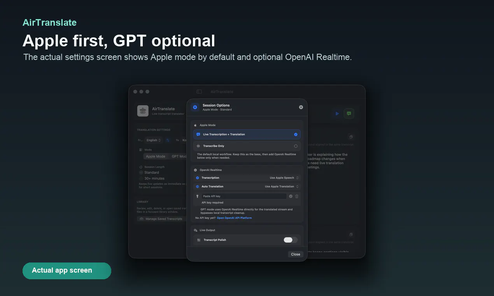This screenshot has width=494, height=296.
Task: Swap source and target languages
Action: click(168, 140)
